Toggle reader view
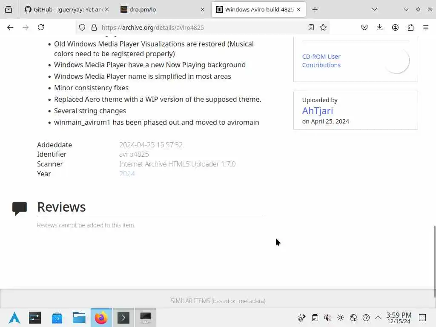Viewport: 436px width, 327px height. (311, 27)
